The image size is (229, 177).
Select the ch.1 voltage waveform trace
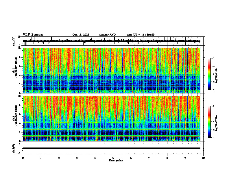click(x=111, y=41)
